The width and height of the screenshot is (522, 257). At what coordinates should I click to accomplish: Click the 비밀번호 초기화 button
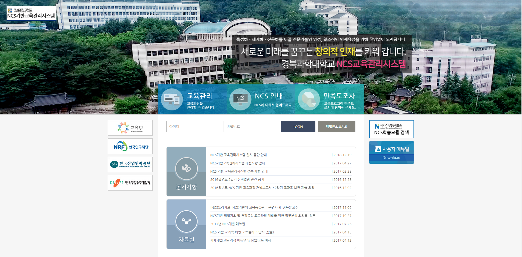click(336, 127)
